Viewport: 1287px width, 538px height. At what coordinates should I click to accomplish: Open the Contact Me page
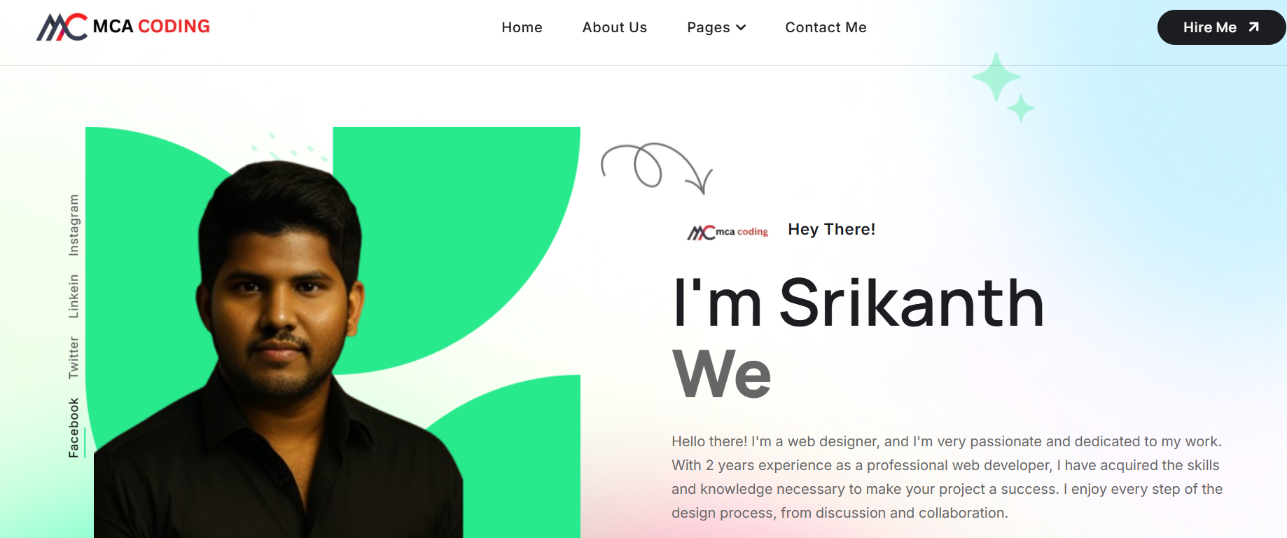[826, 27]
